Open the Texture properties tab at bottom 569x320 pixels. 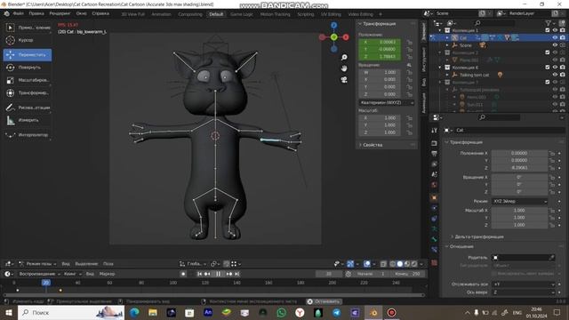[435, 262]
